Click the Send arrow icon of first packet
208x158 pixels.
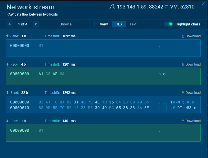(7, 36)
